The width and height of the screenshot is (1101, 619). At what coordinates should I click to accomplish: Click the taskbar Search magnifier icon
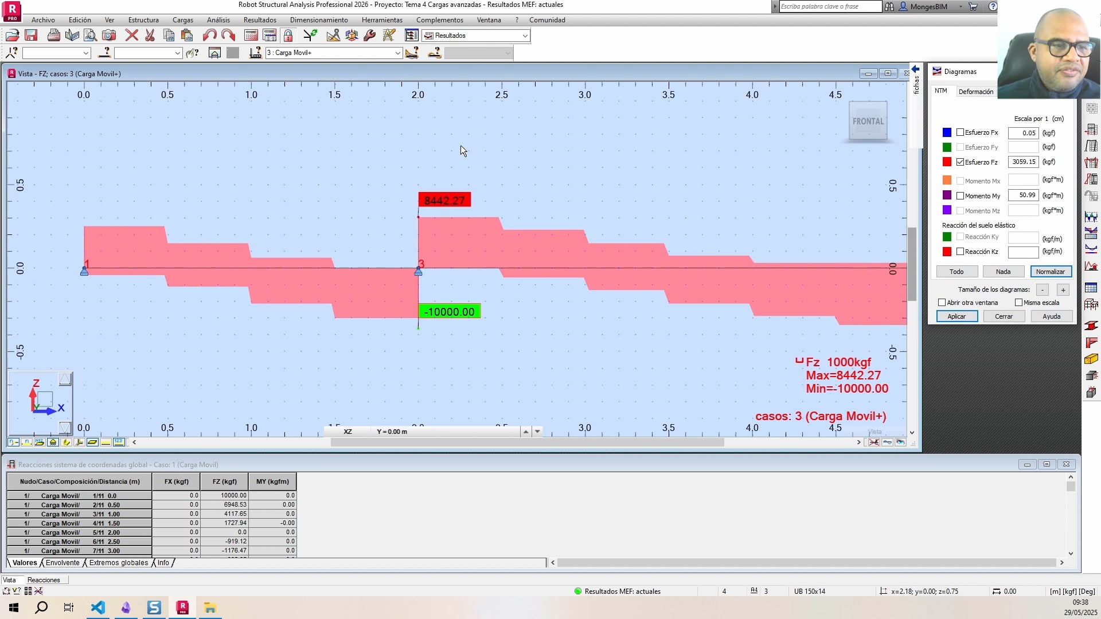[x=41, y=608]
